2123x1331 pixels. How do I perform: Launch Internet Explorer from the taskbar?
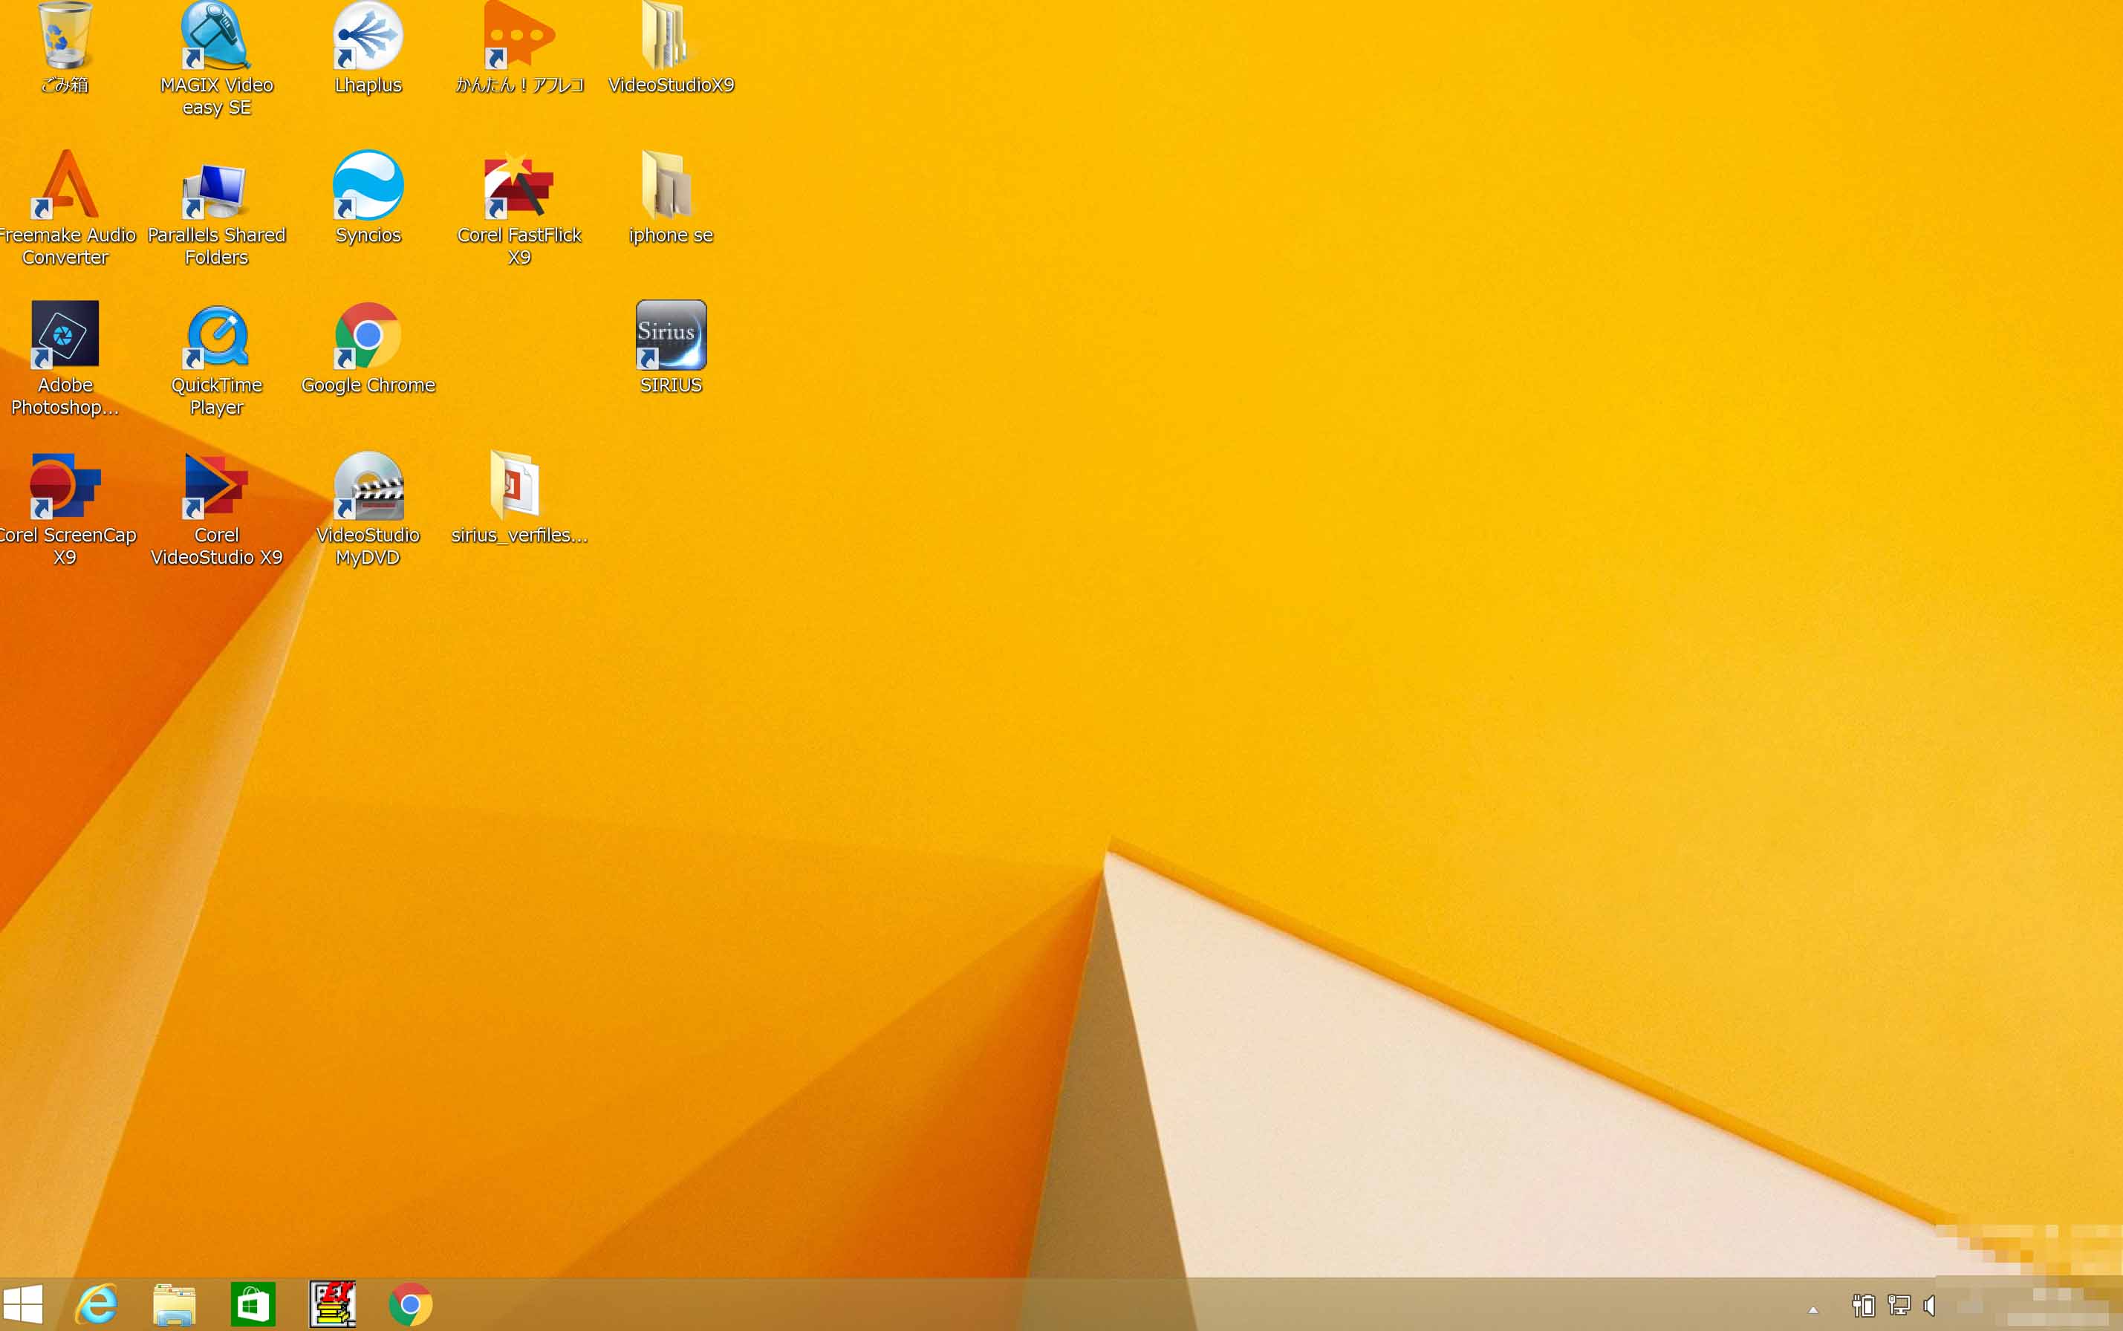pyautogui.click(x=97, y=1304)
